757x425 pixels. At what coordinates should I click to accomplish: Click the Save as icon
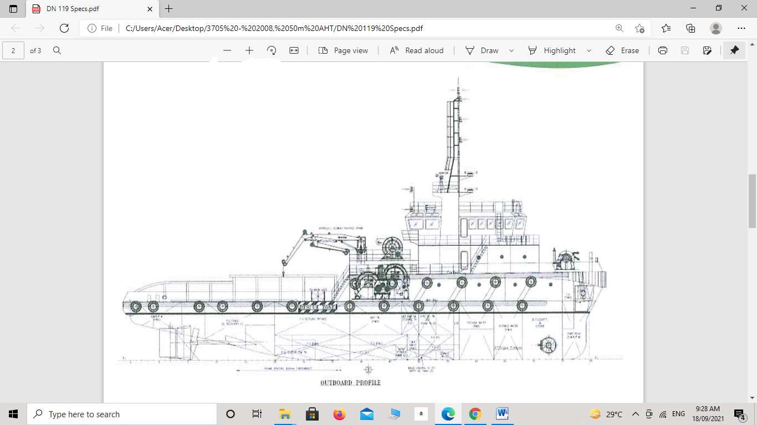click(707, 50)
